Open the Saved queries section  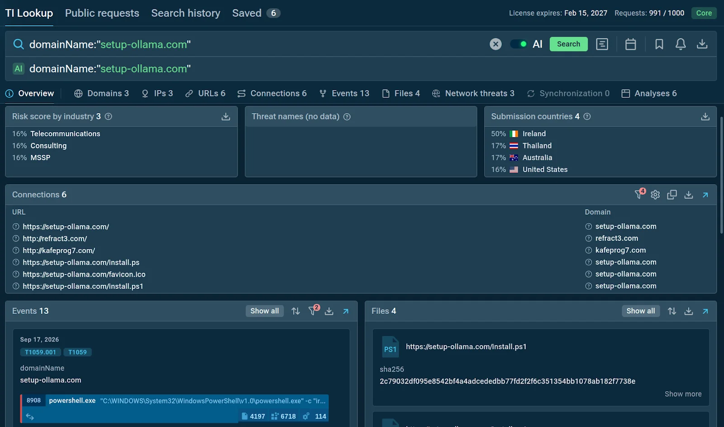coord(256,13)
